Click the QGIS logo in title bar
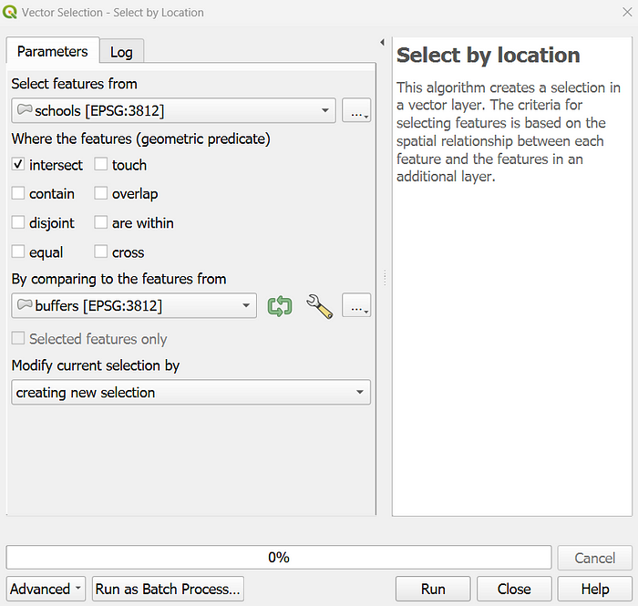 point(9,12)
